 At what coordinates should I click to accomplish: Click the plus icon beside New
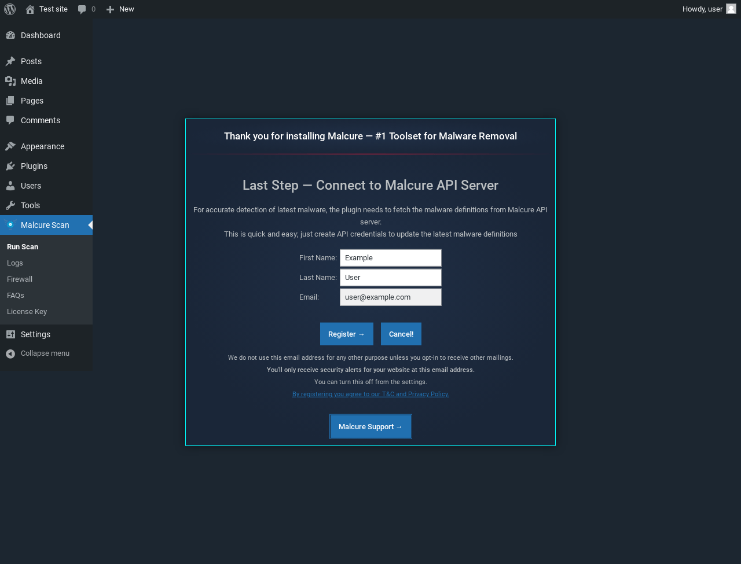pyautogui.click(x=110, y=9)
